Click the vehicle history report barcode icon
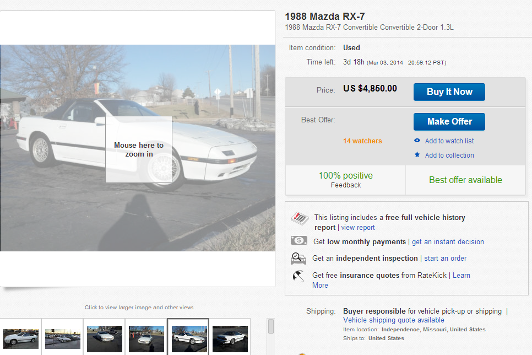 (x=300, y=218)
